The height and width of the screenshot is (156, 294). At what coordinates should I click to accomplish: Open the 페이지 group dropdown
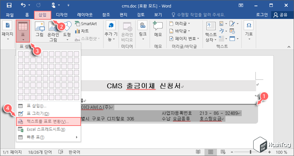coord(8,30)
